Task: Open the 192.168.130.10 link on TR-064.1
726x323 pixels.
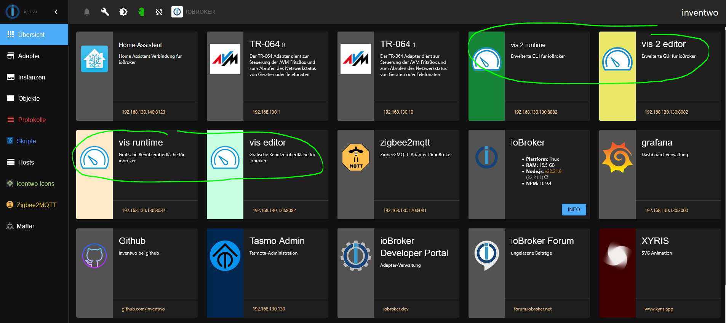Action: click(398, 112)
